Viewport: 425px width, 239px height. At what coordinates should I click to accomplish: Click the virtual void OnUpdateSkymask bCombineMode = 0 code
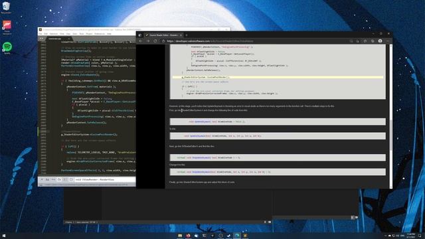coord(278,157)
